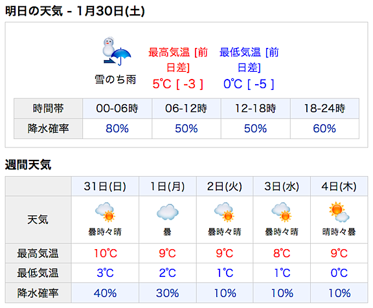The height and width of the screenshot is (308, 373).
Task: Select the 雪のち雨 forecast label
Action: [115, 80]
